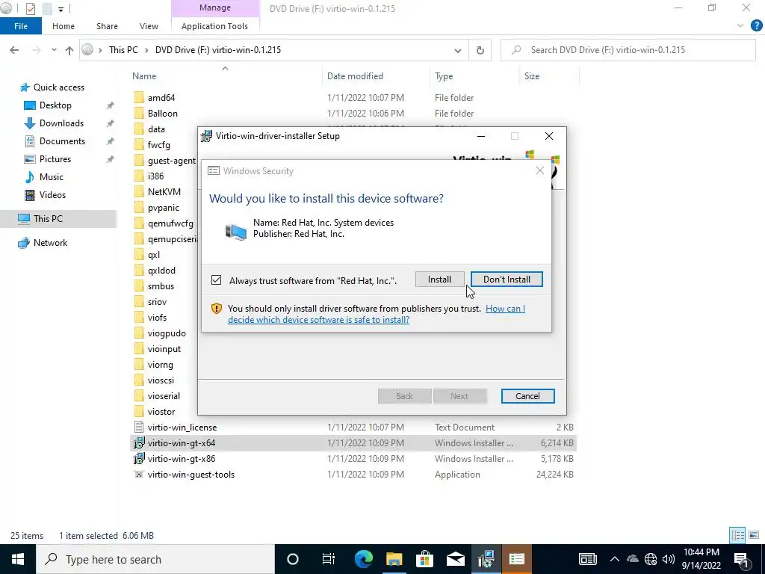Sort by the Type column header
This screenshot has width=765, height=574.
444,76
